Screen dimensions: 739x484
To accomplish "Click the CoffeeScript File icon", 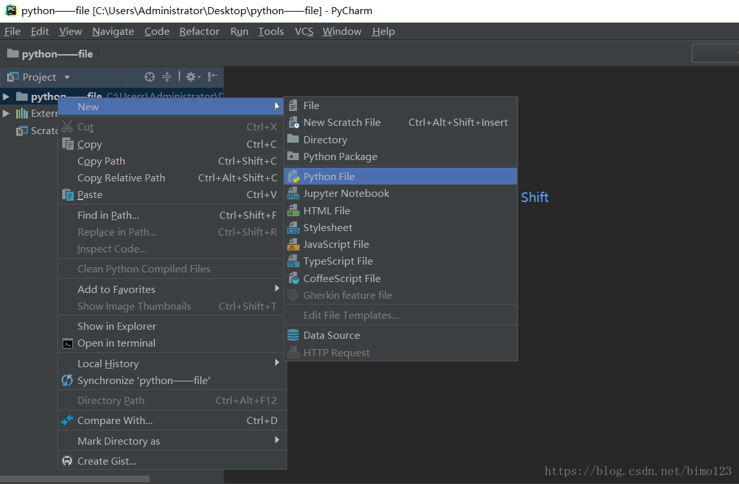I will click(293, 278).
